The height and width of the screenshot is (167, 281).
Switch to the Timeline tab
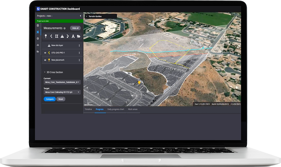pyautogui.click(x=88, y=109)
